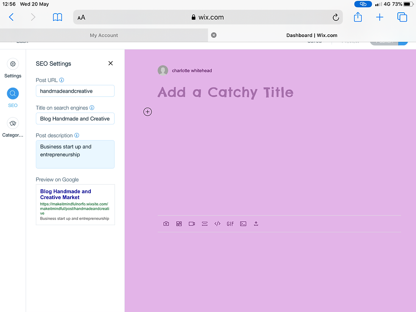The image size is (416, 312).
Task: Insert a GIF from the toolbar
Action: click(230, 224)
